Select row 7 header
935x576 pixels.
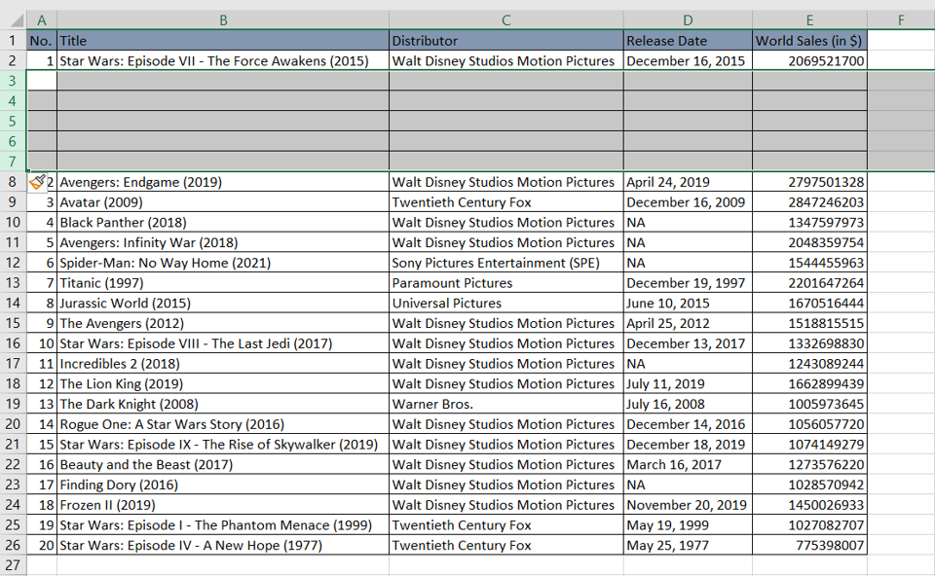(x=13, y=162)
